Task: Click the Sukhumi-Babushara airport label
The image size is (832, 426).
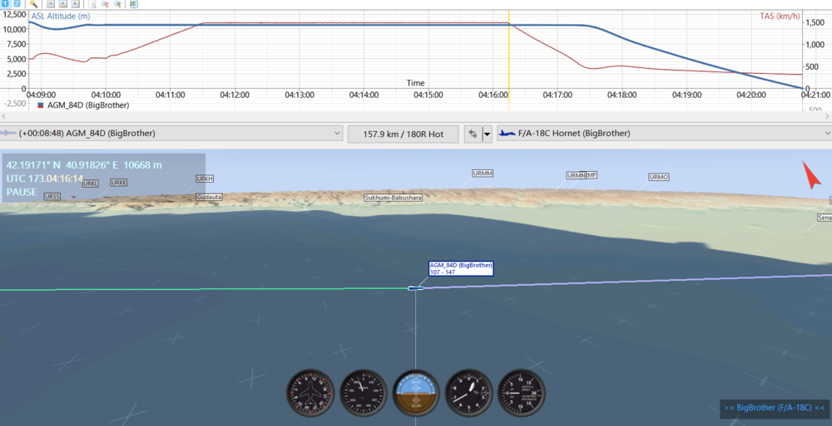Action: pyautogui.click(x=394, y=198)
